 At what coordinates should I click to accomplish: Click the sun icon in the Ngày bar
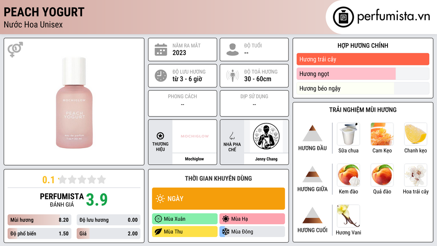click(160, 199)
